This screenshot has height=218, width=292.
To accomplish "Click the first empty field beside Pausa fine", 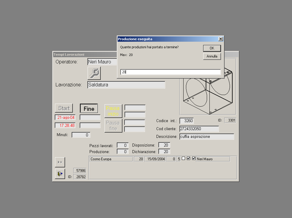I will (x=135, y=122).
